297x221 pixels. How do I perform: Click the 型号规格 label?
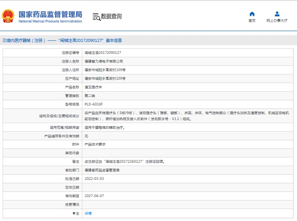point(72,104)
